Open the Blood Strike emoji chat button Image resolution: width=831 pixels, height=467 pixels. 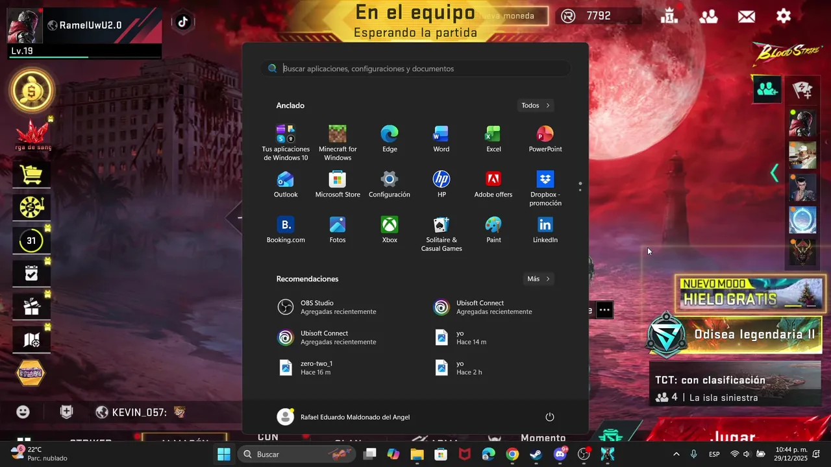[x=23, y=412]
